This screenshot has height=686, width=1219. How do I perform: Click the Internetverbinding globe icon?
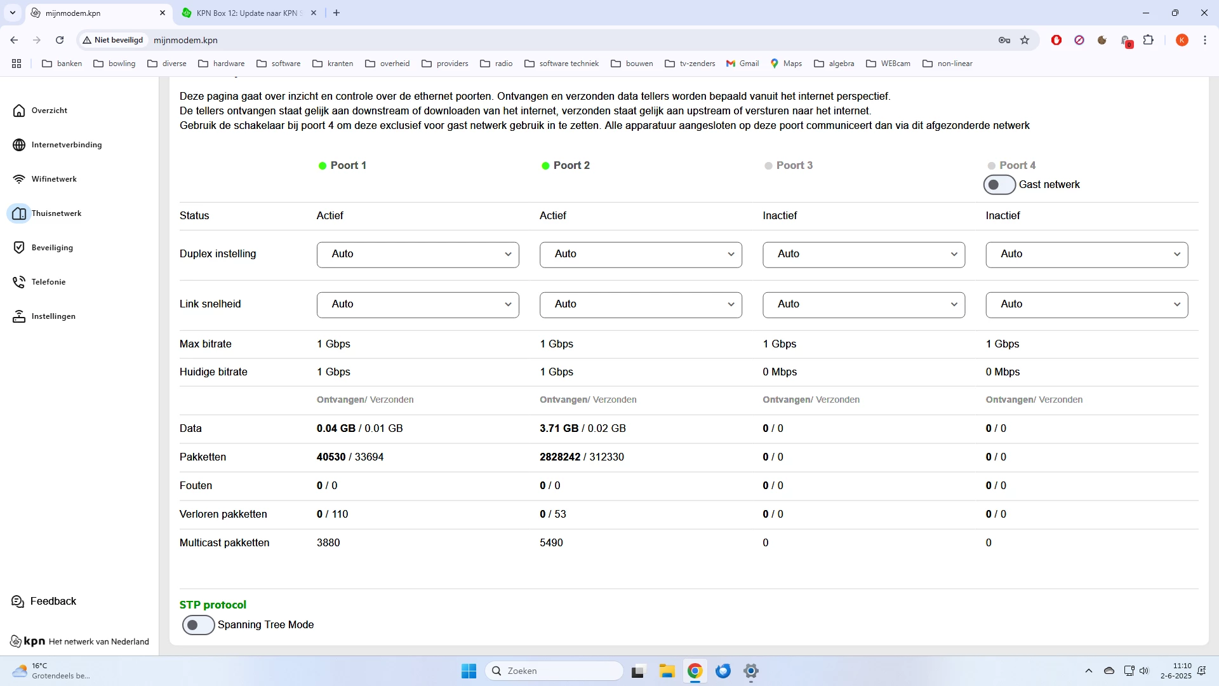[x=19, y=145]
